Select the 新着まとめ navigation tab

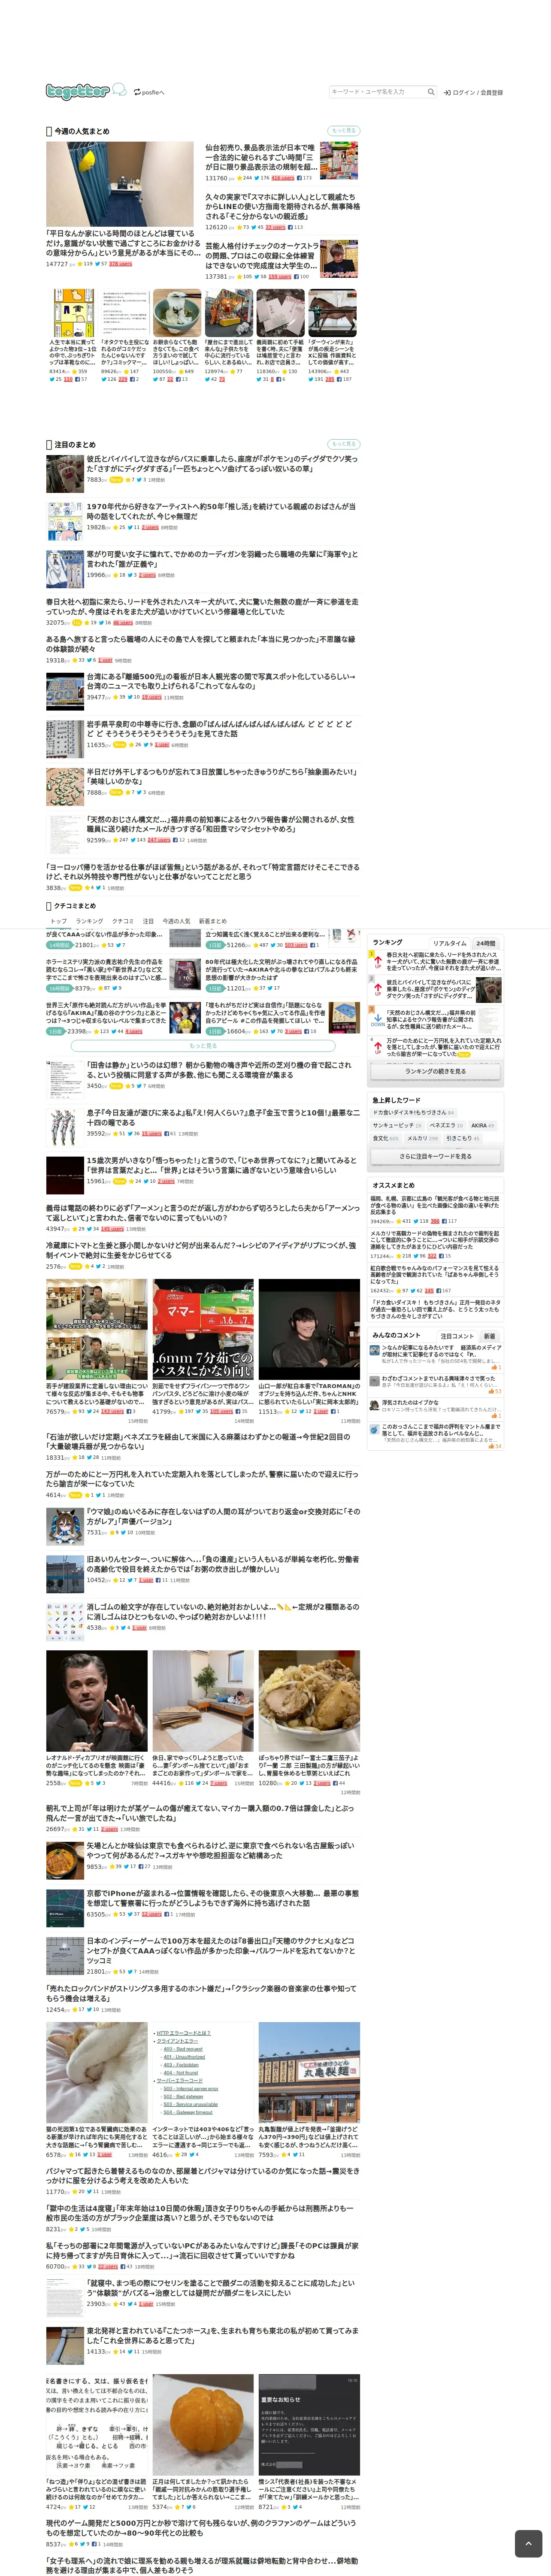[x=212, y=921]
